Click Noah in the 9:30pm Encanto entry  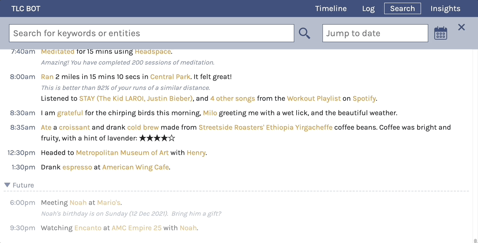coord(188,228)
